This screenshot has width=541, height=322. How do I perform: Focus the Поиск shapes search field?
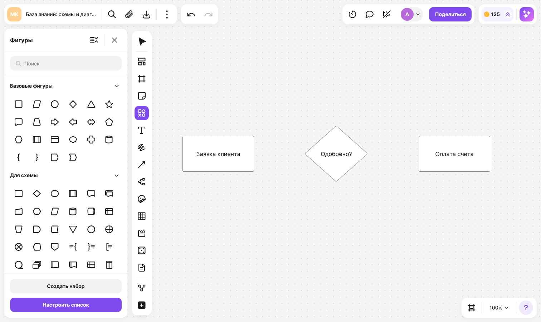[66, 63]
